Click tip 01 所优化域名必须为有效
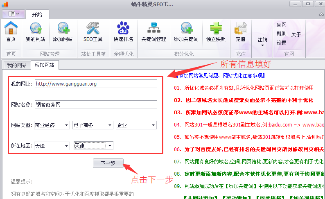This screenshot has height=199, width=325. [244, 88]
